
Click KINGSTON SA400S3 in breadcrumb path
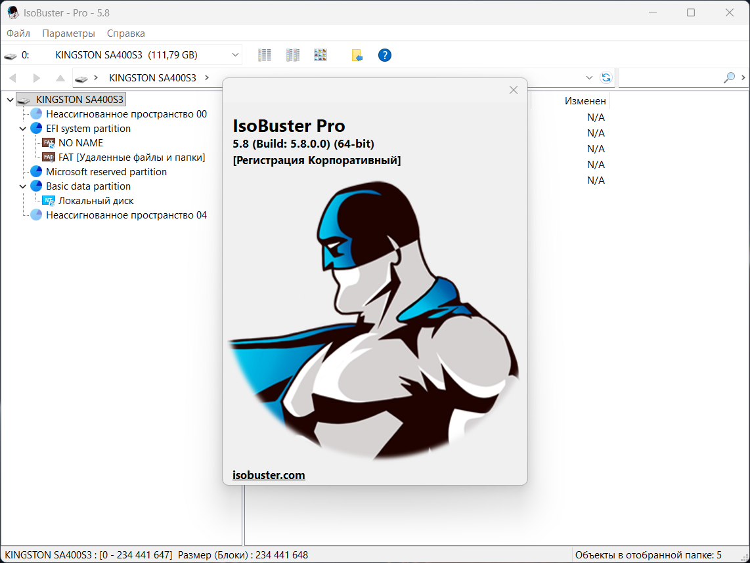(152, 78)
